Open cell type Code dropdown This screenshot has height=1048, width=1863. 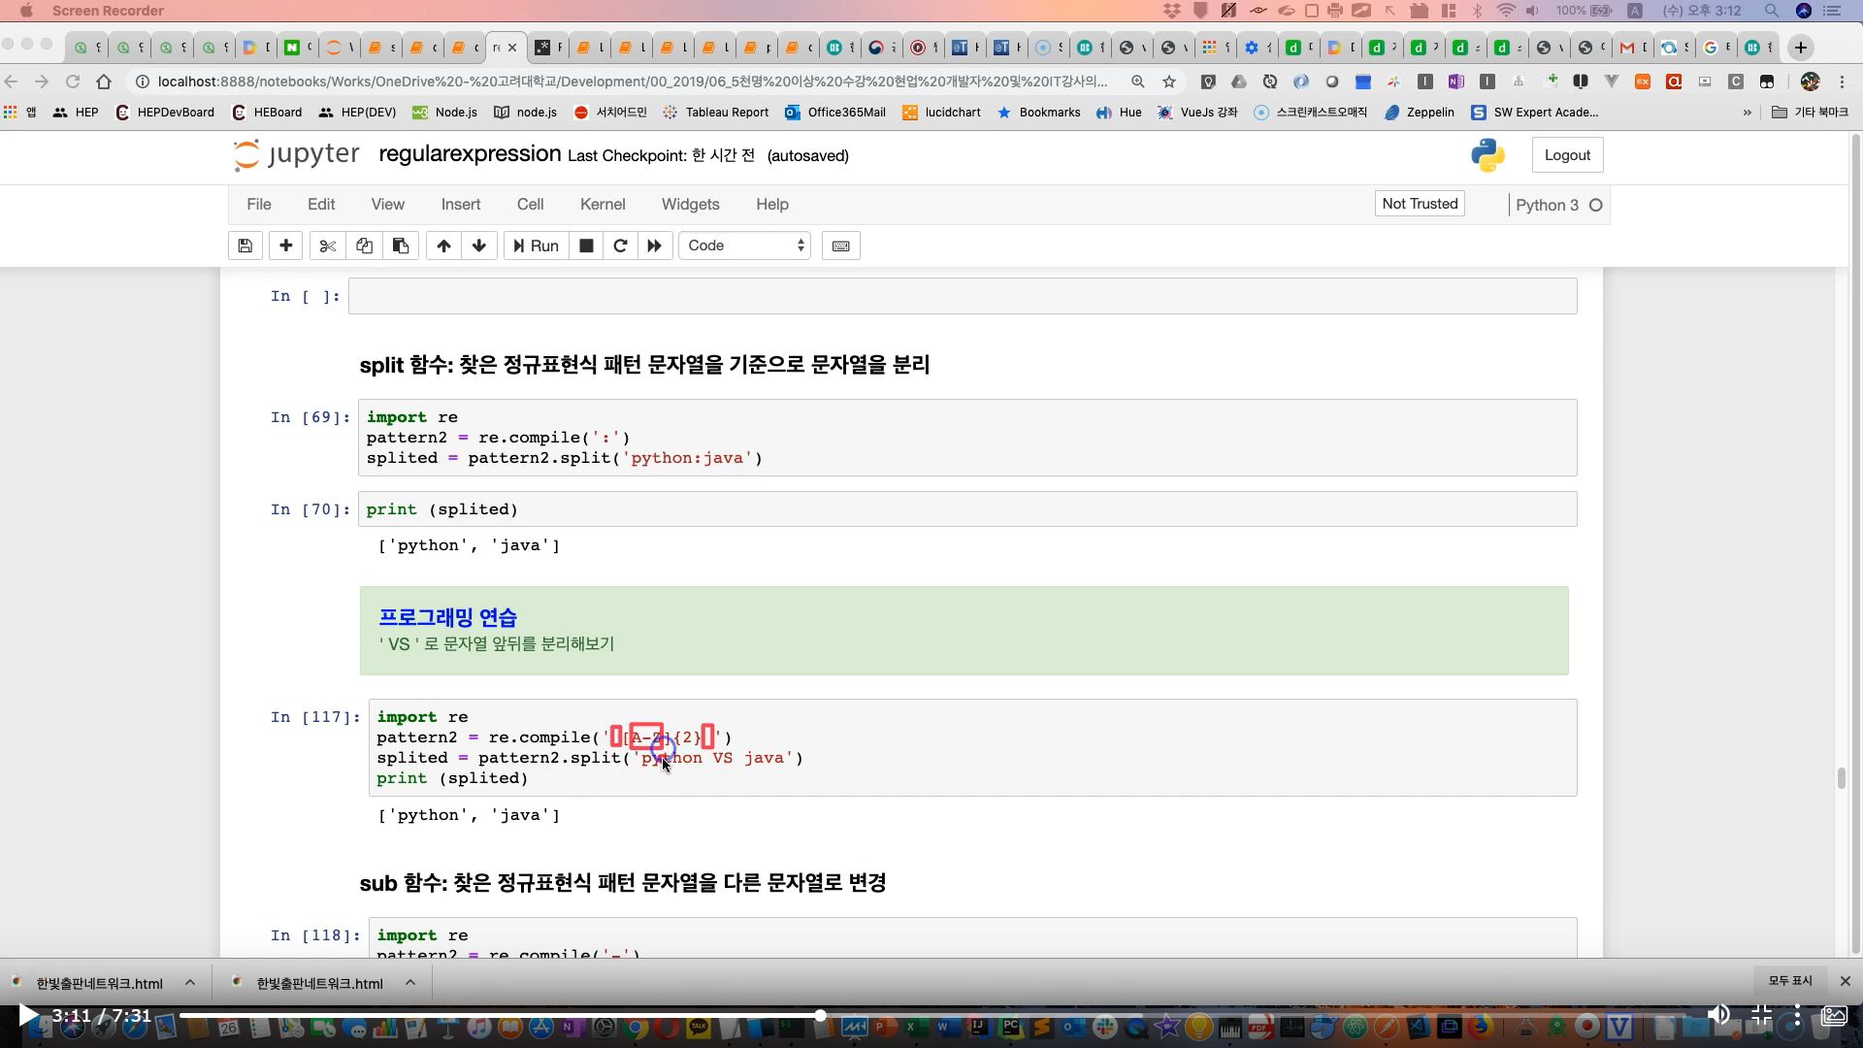pos(745,246)
